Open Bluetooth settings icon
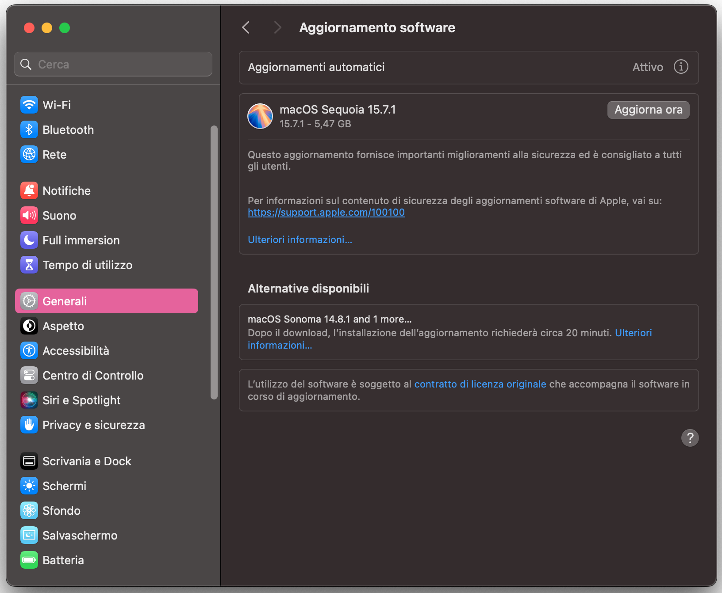 (29, 129)
